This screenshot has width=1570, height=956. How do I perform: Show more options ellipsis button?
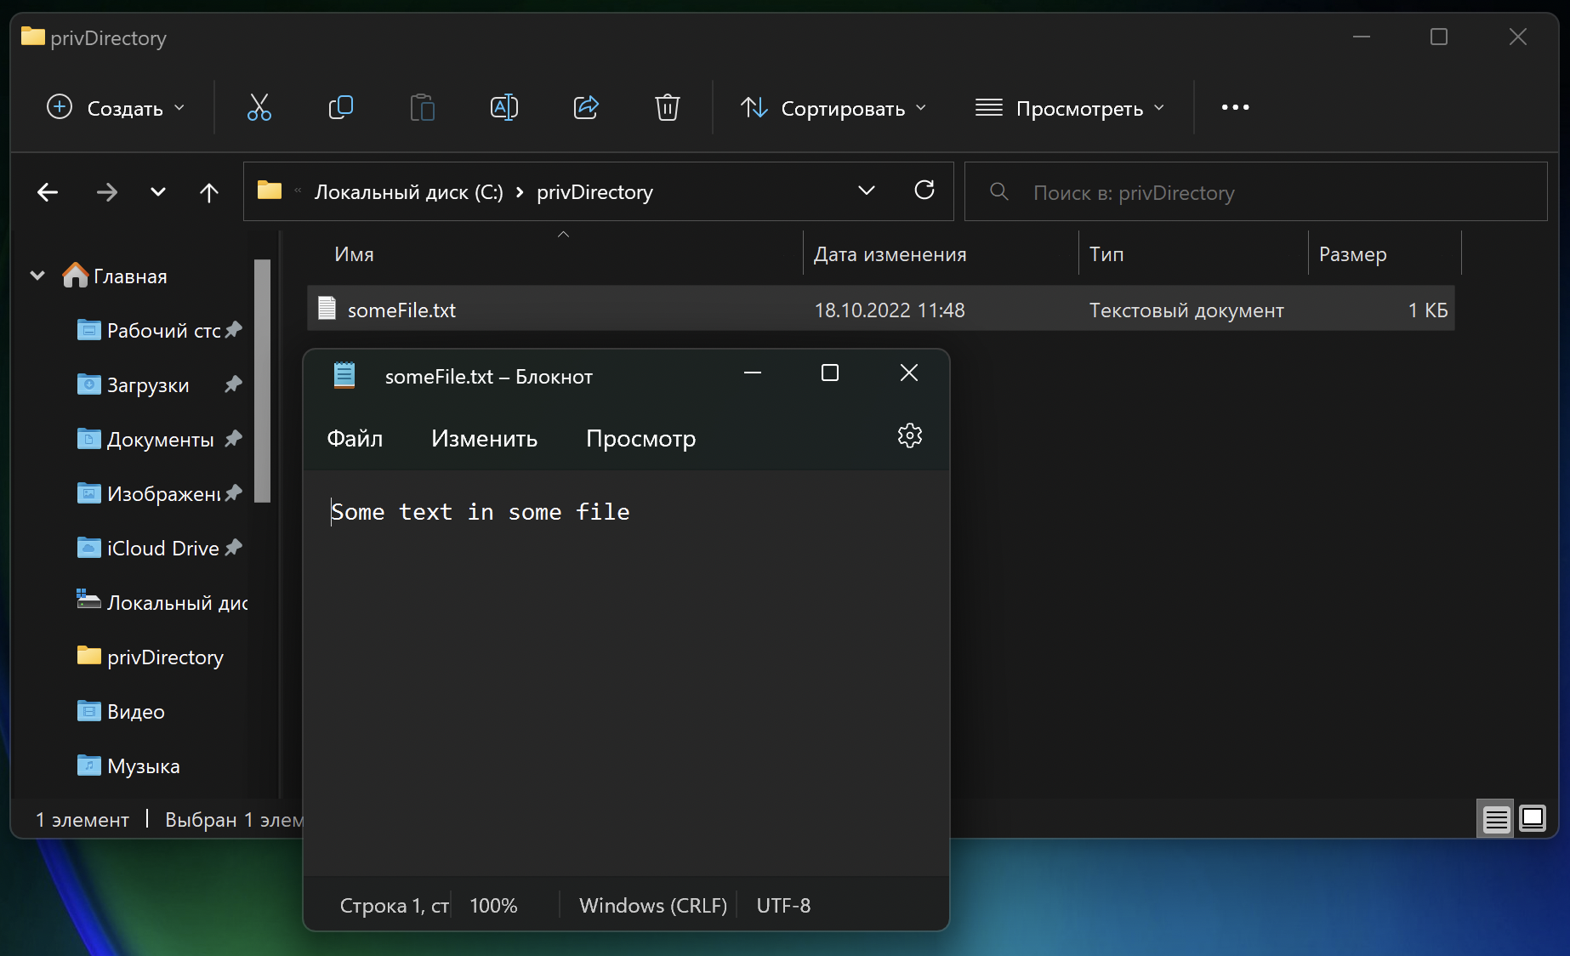(x=1235, y=108)
